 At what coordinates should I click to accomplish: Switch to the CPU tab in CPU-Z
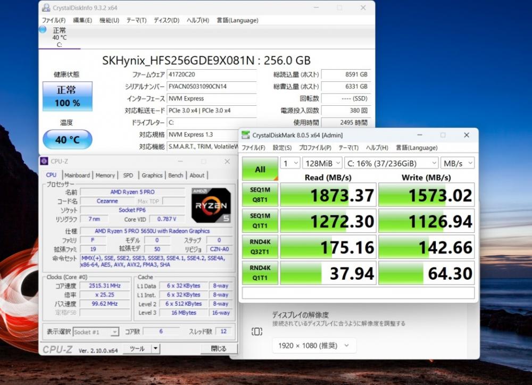tap(51, 175)
